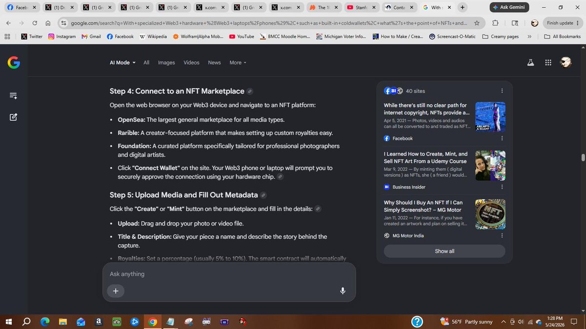
Task: Copy link icon next to Step 5 heading
Action: 263,195
